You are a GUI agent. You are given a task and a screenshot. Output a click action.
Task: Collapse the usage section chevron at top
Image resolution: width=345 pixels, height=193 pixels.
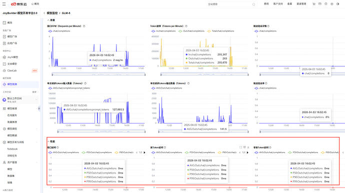click(x=48, y=20)
